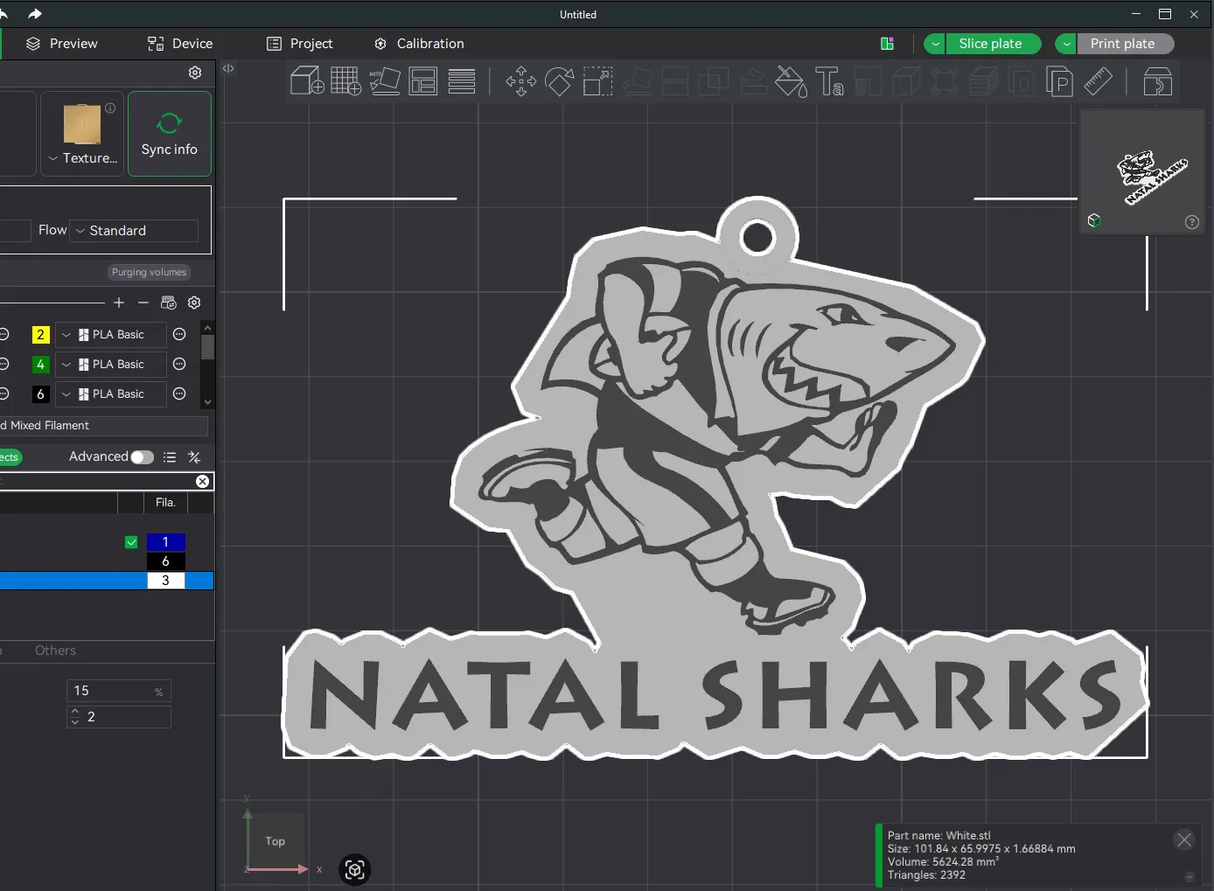Click the toolbar icon with letter P pages
The height and width of the screenshot is (891, 1214).
1060,81
